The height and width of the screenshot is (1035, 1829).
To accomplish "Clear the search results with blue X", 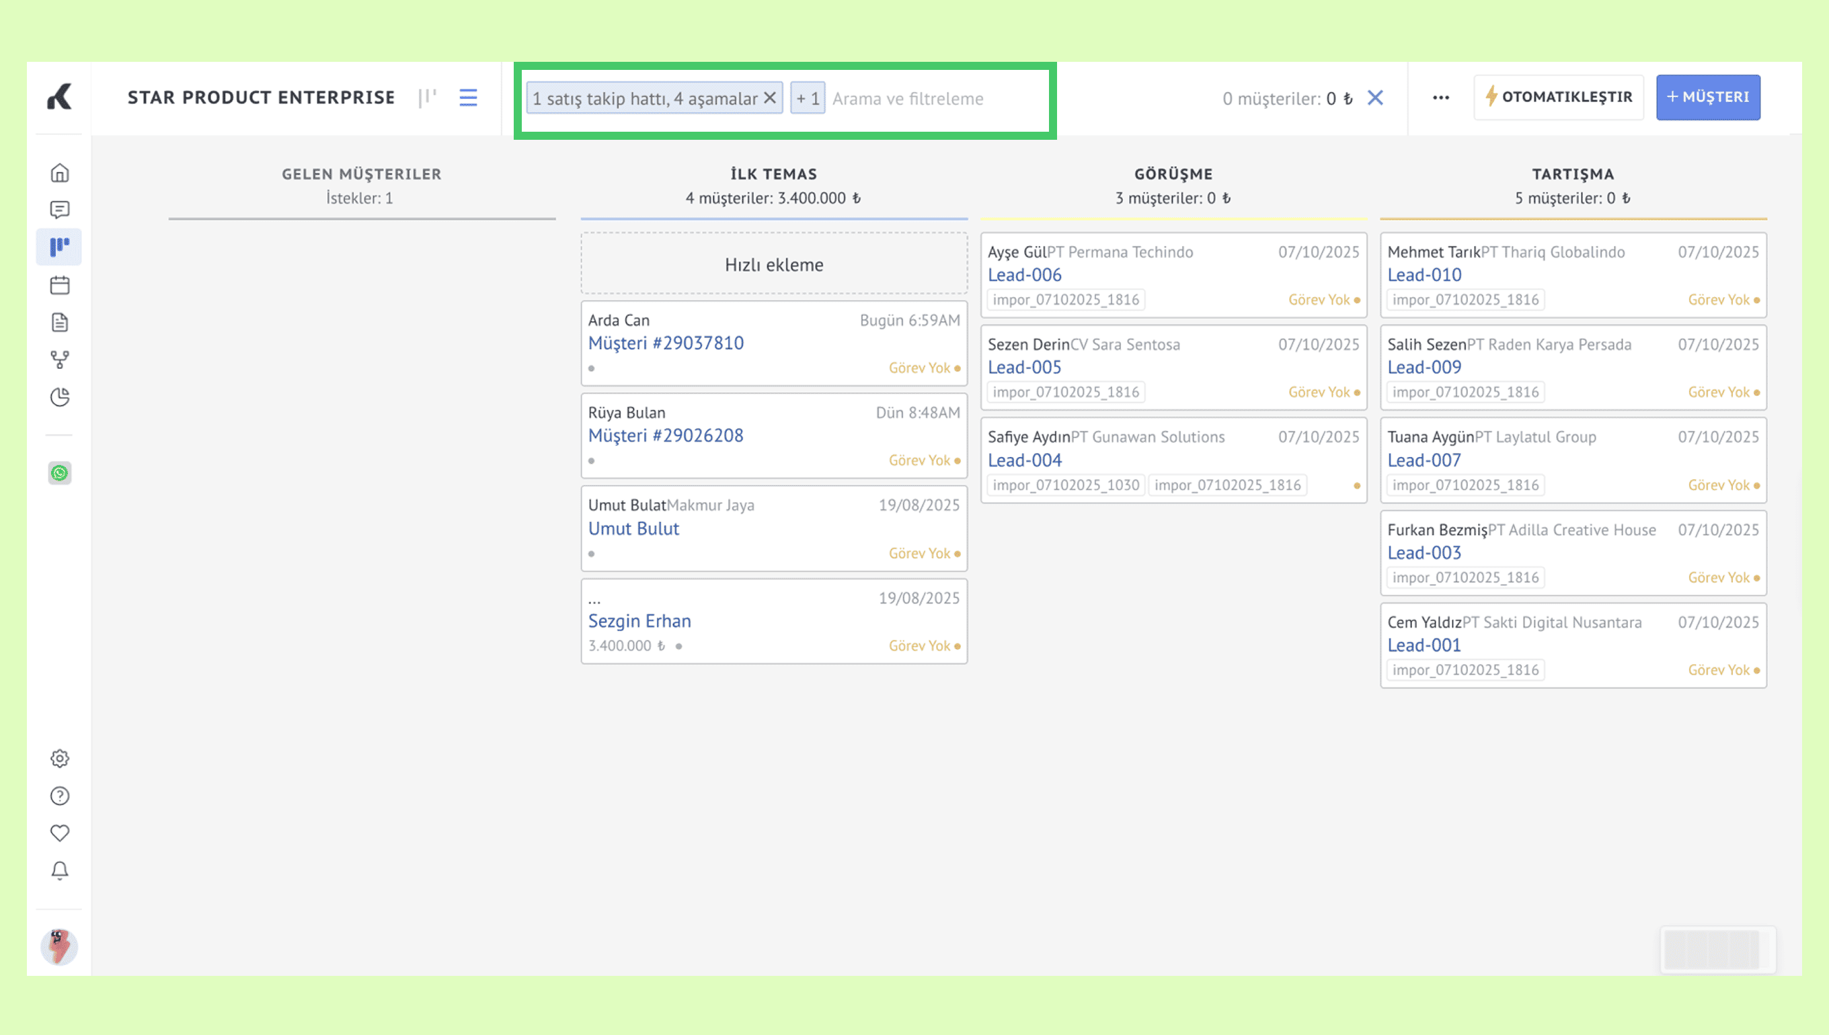I will 1375,98.
